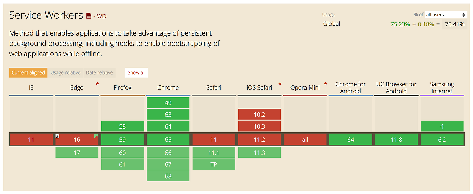This screenshot has width=473, height=194.
Task: Click the spec document icon beside Service Workers
Action: coord(89,16)
